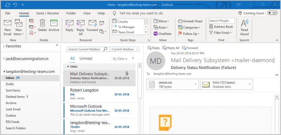This screenshot has width=281, height=135.
Task: Open the Help tab
Action: (x=101, y=13)
